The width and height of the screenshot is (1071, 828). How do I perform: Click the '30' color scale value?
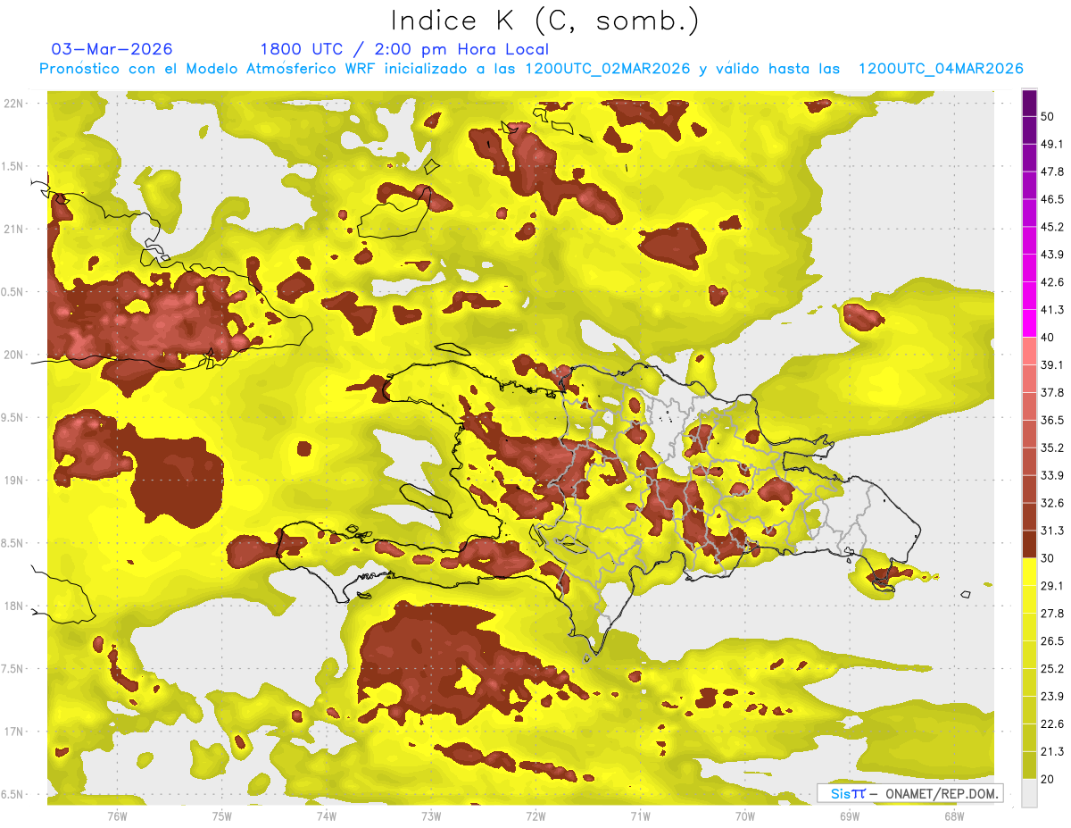[1048, 558]
